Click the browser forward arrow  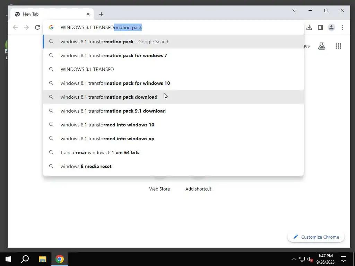tap(26, 27)
